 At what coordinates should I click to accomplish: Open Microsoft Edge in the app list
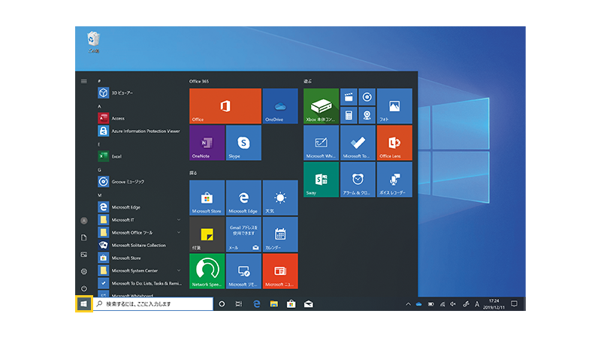pos(140,207)
